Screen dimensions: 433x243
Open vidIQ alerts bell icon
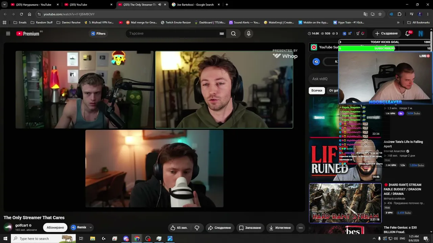click(x=363, y=33)
